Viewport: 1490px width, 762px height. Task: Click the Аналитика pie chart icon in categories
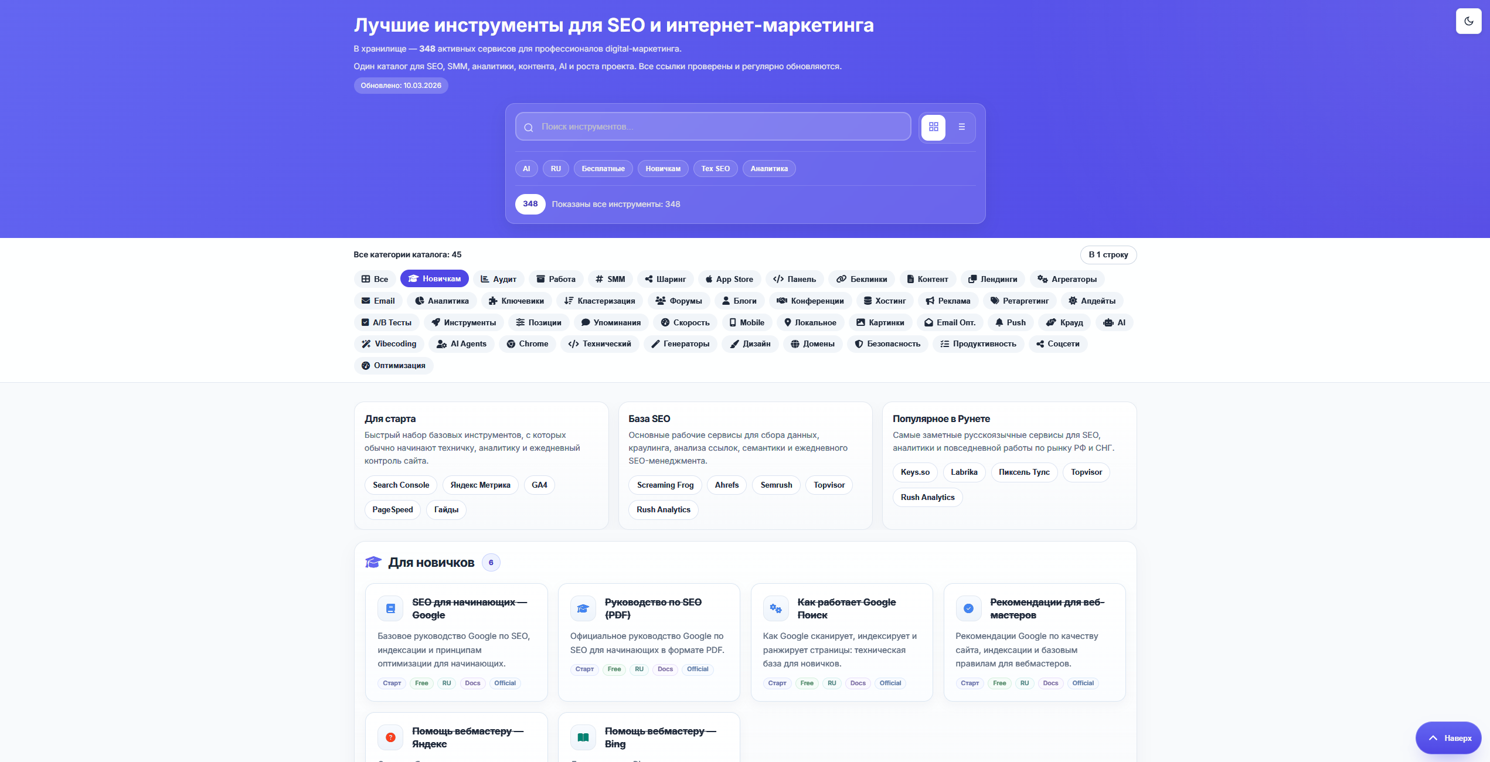420,301
